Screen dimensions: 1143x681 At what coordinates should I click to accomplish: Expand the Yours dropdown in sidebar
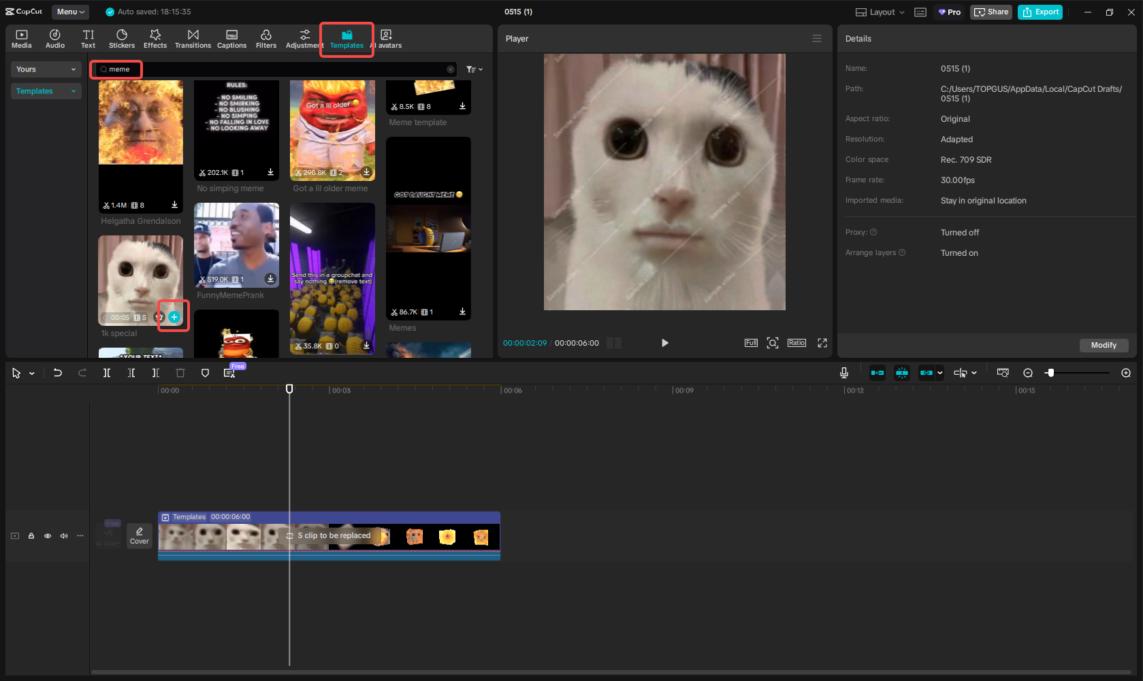tap(46, 69)
